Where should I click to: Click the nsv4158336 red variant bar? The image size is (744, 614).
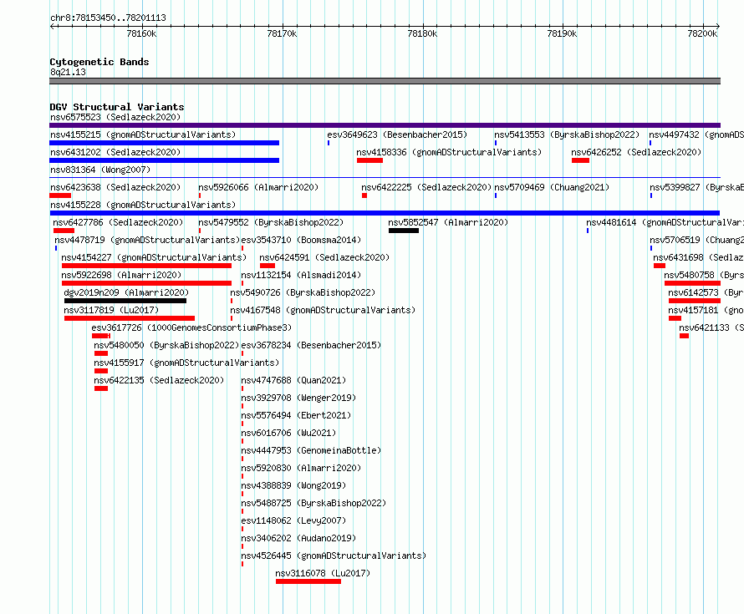pos(369,160)
